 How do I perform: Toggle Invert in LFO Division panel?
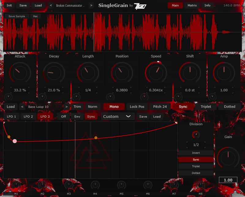tap(196, 153)
